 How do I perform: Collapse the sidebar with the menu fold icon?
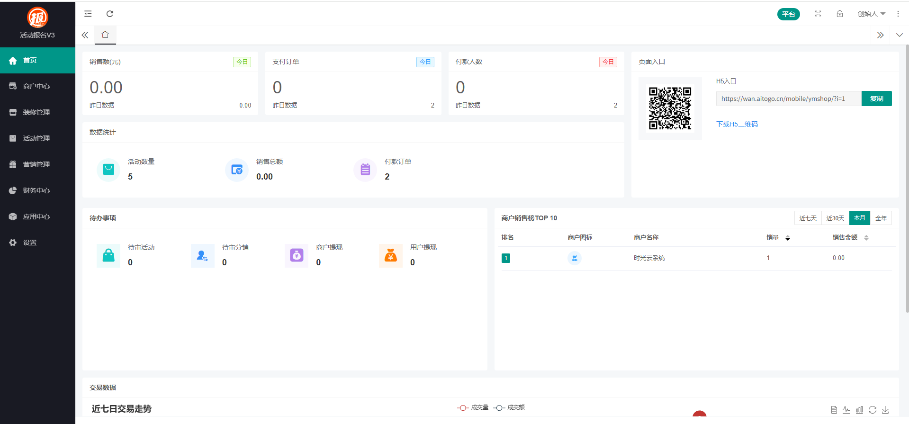click(88, 14)
